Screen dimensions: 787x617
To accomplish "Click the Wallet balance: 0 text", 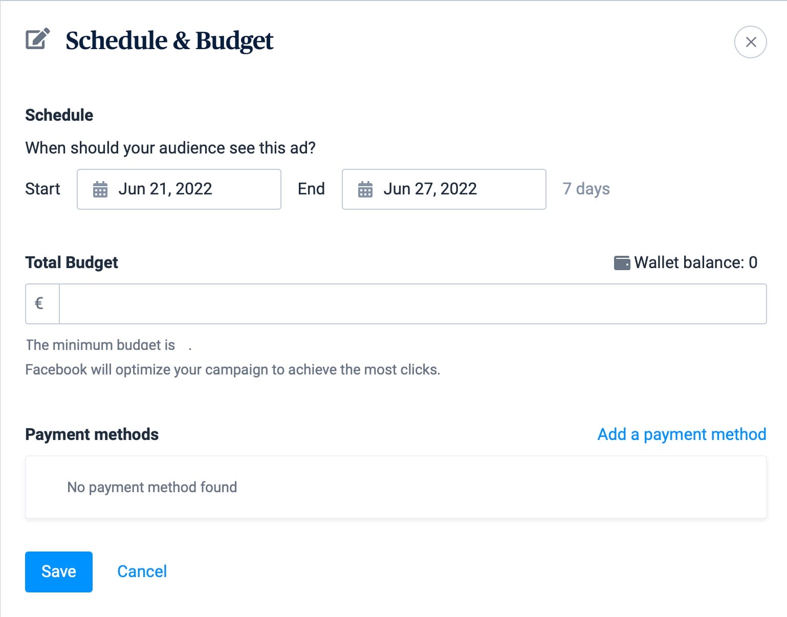I will (x=695, y=262).
